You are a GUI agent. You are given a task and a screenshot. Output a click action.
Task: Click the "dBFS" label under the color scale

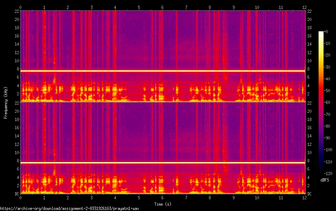(325, 180)
